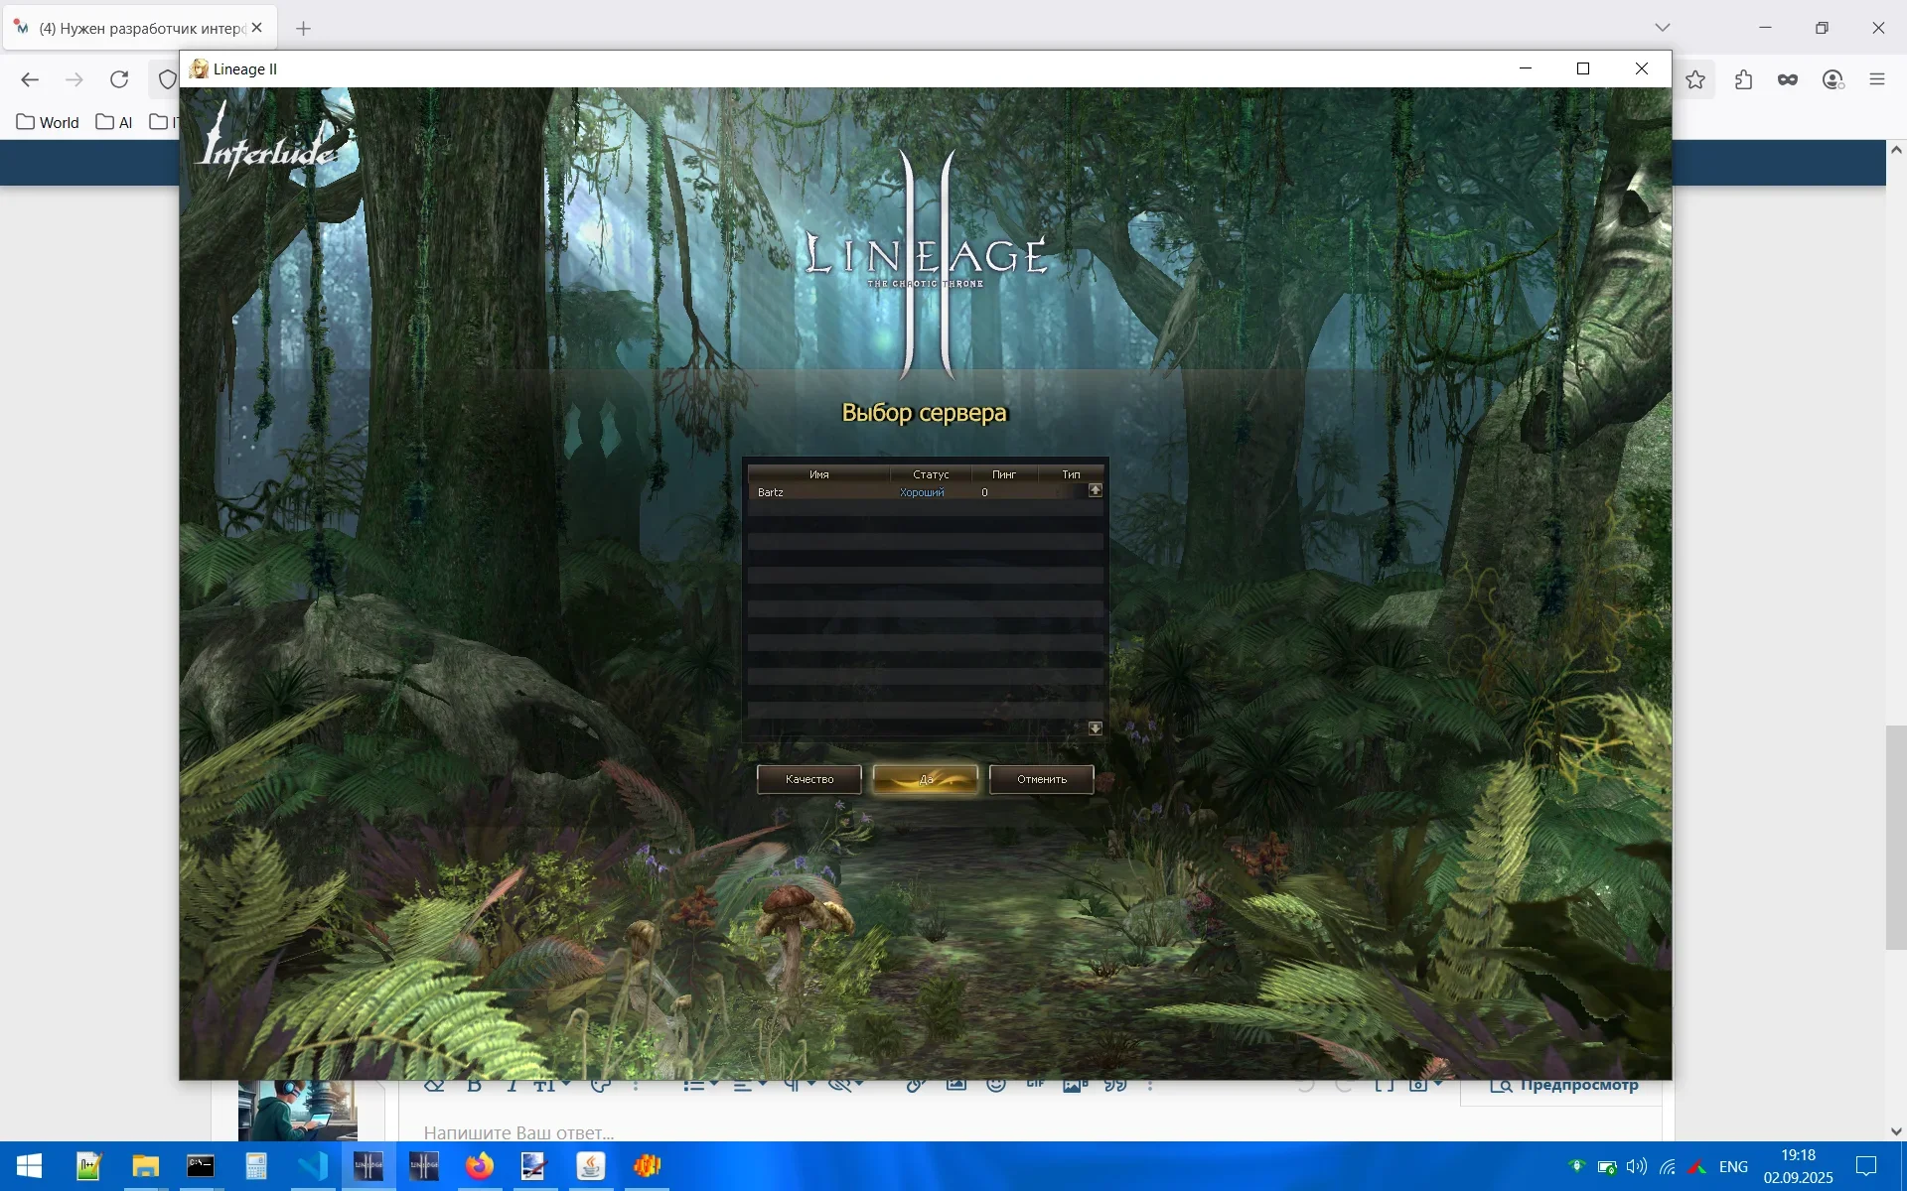Click server list scroll down arrow

tap(1096, 728)
